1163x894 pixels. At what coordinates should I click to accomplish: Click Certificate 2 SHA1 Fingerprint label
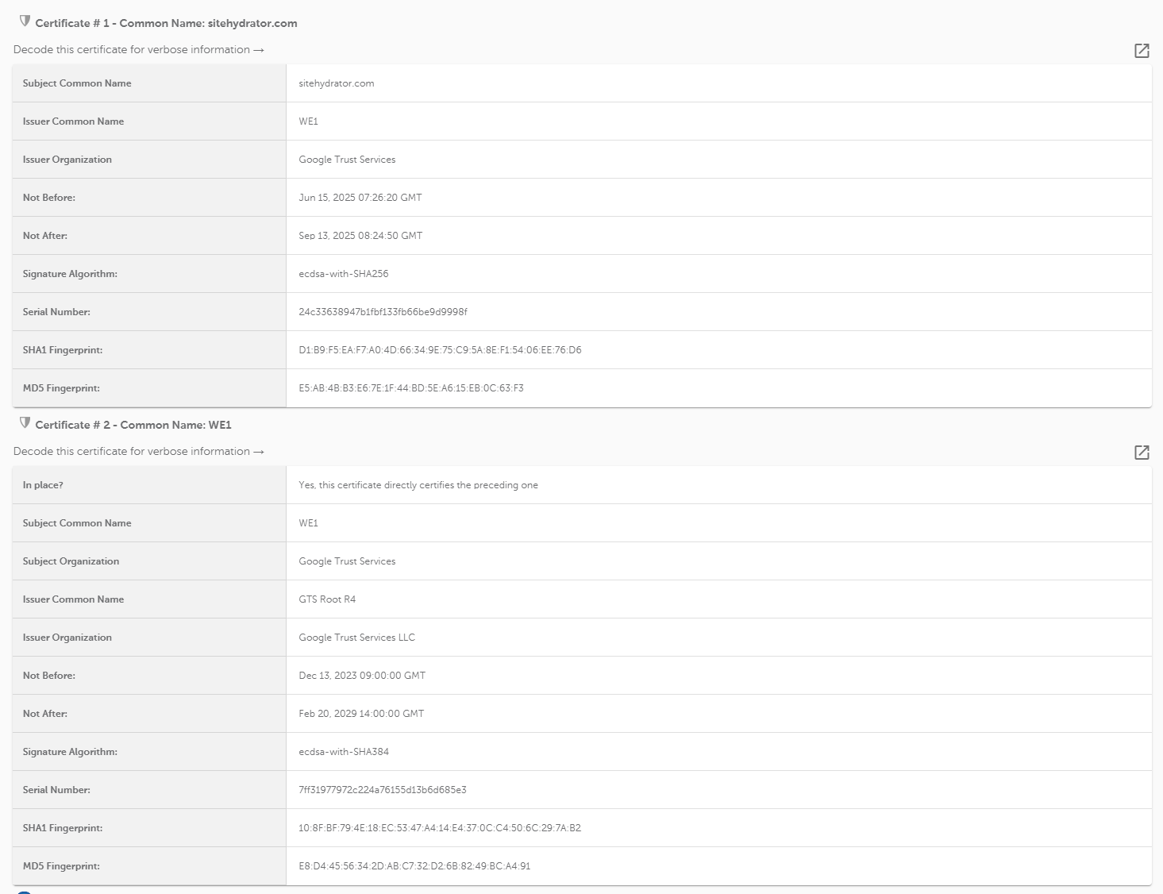click(x=63, y=828)
